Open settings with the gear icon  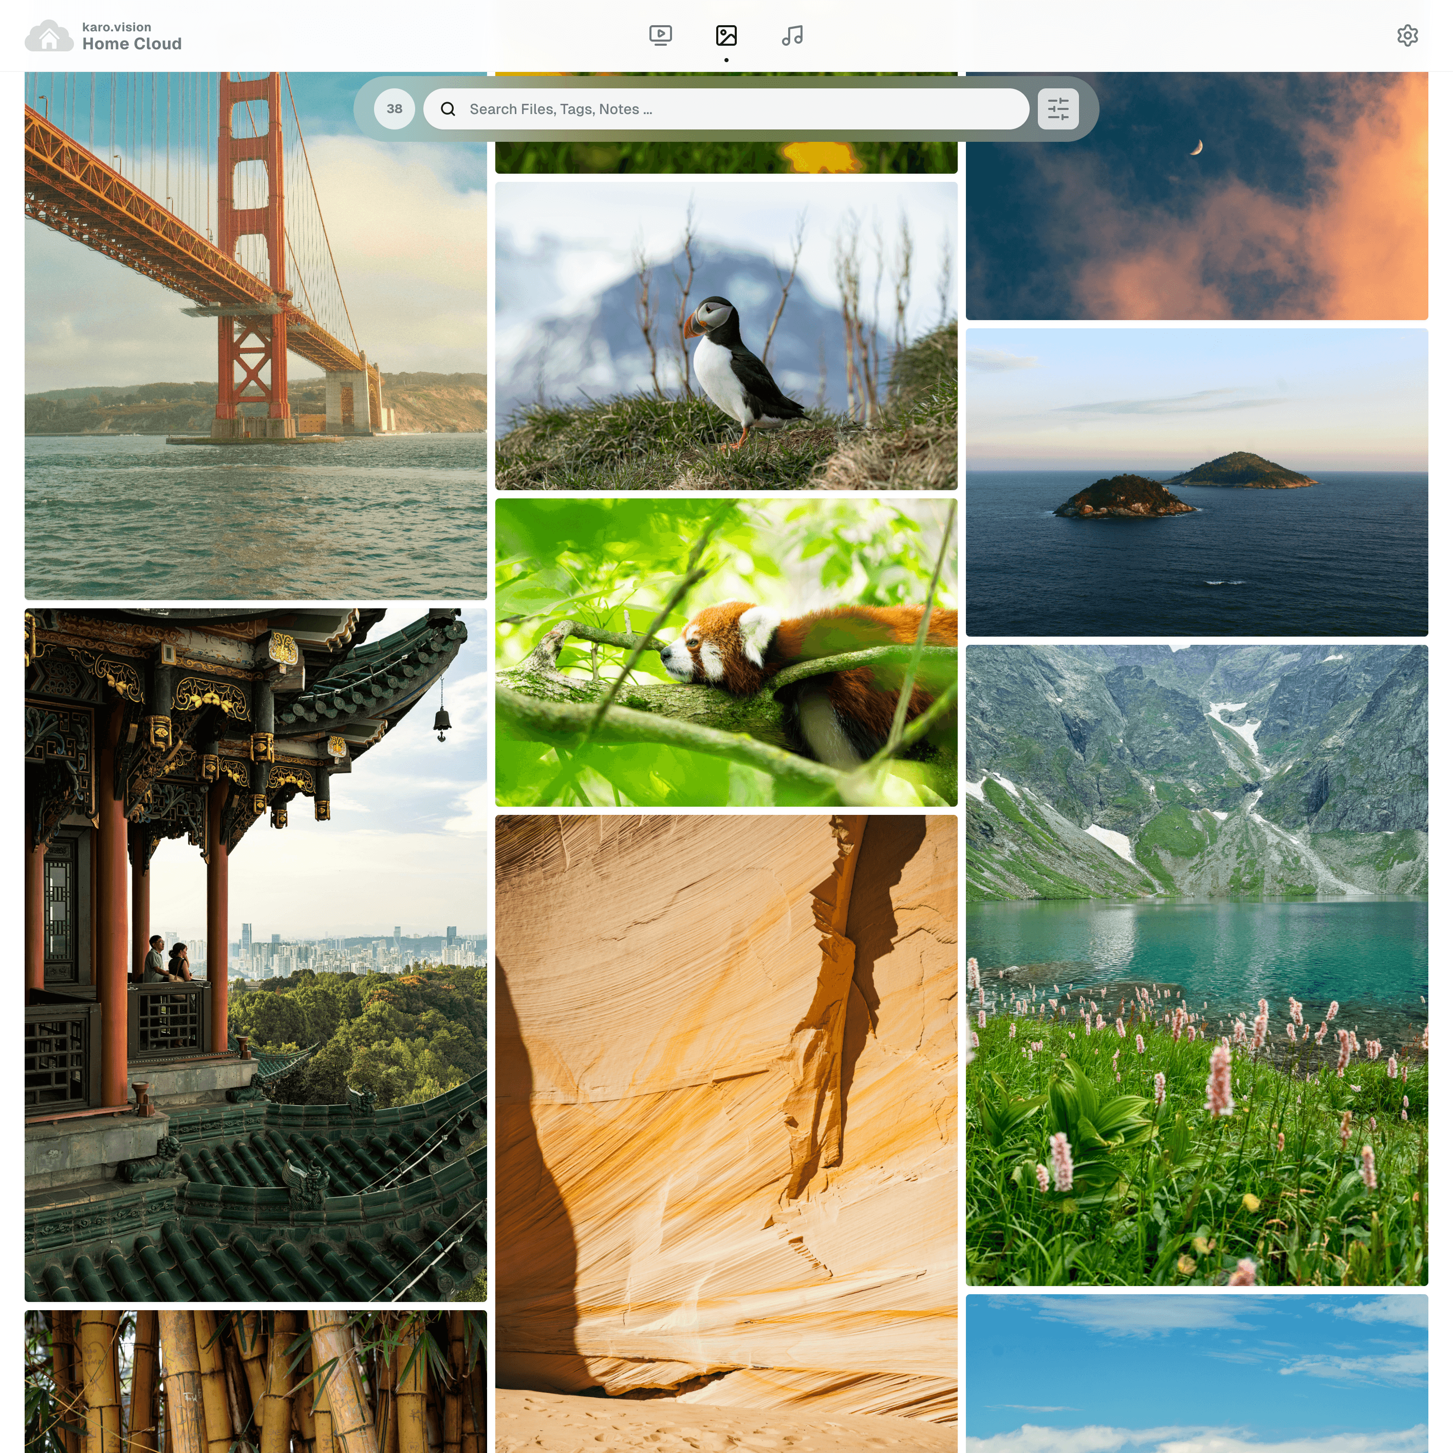point(1408,34)
